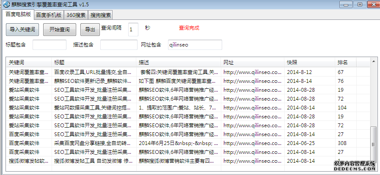Click the 描述包含 text field
380x175 pixels.
(x=116, y=44)
